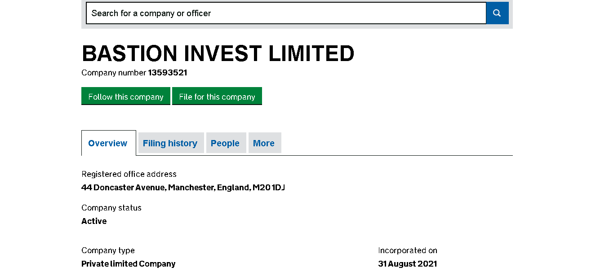Switch to the Filing history tab

[x=170, y=143]
